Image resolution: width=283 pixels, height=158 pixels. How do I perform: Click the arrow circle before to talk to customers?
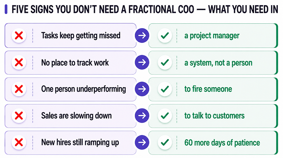[x=142, y=116]
